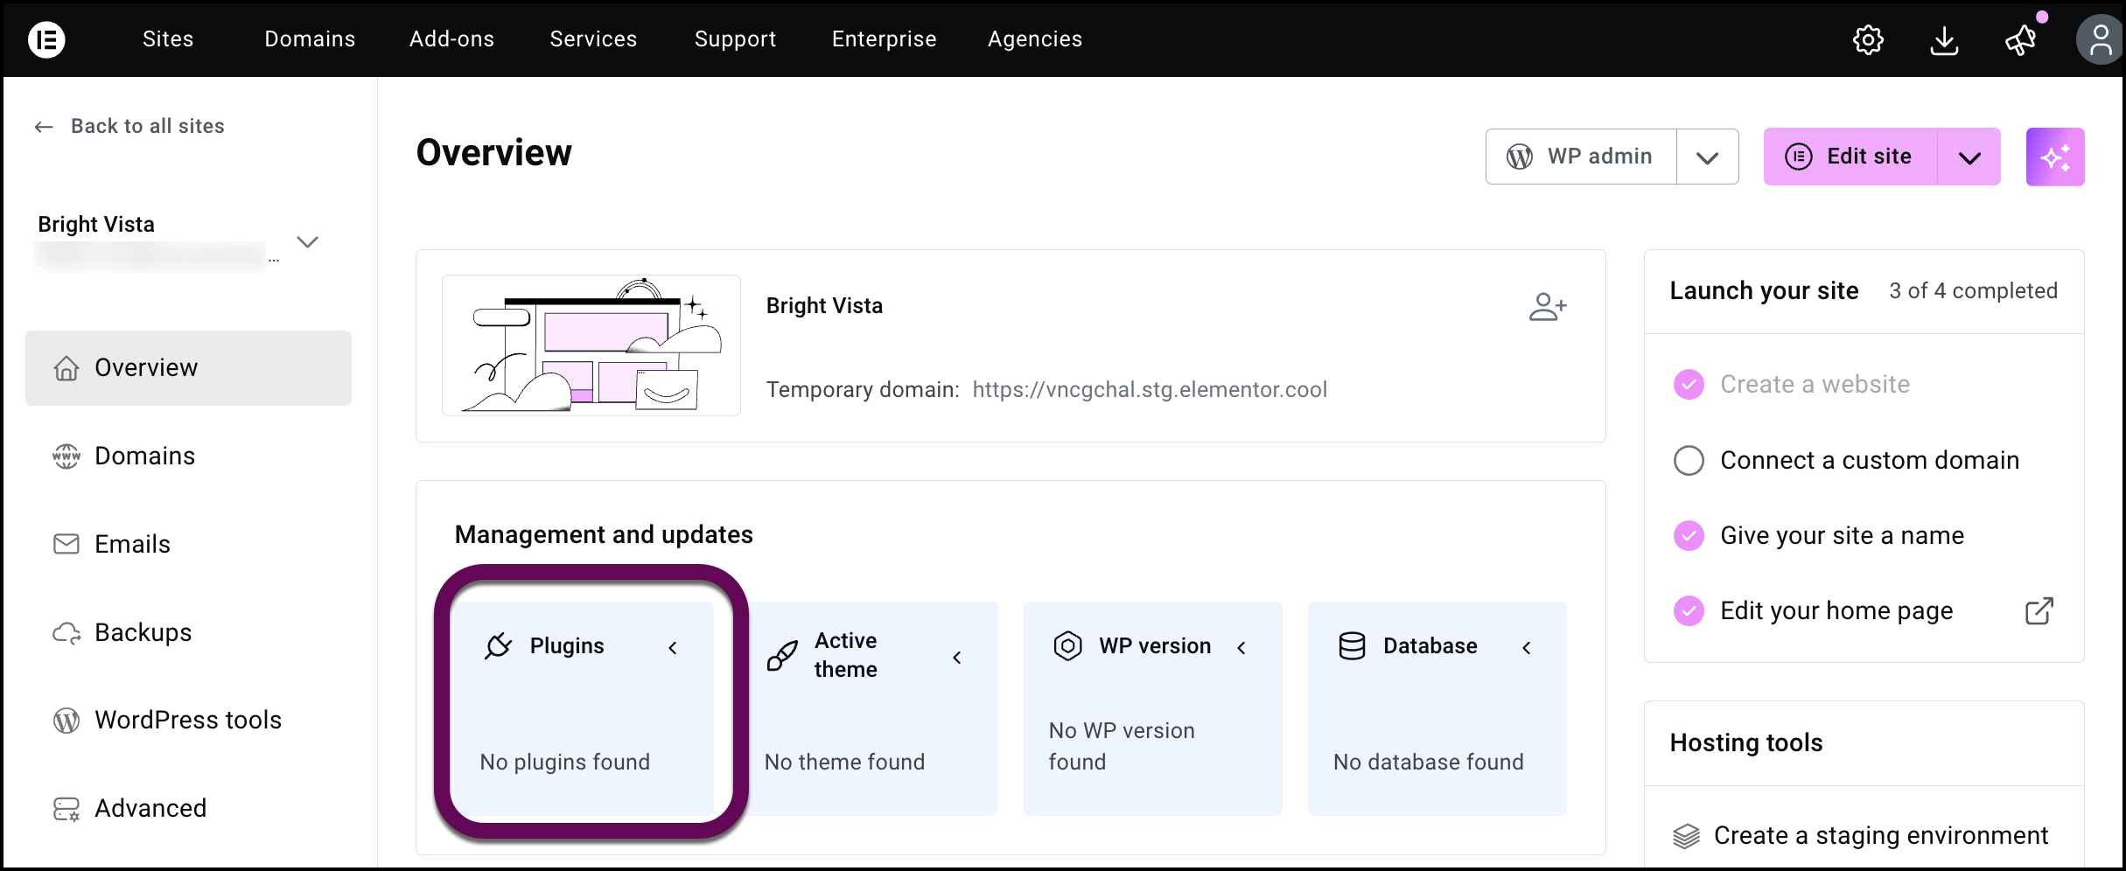Click the add collaborator icon on Bright Vista card

[x=1549, y=306]
